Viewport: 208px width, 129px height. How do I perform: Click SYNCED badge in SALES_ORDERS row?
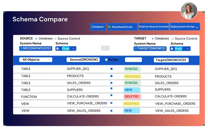[x=132, y=83]
